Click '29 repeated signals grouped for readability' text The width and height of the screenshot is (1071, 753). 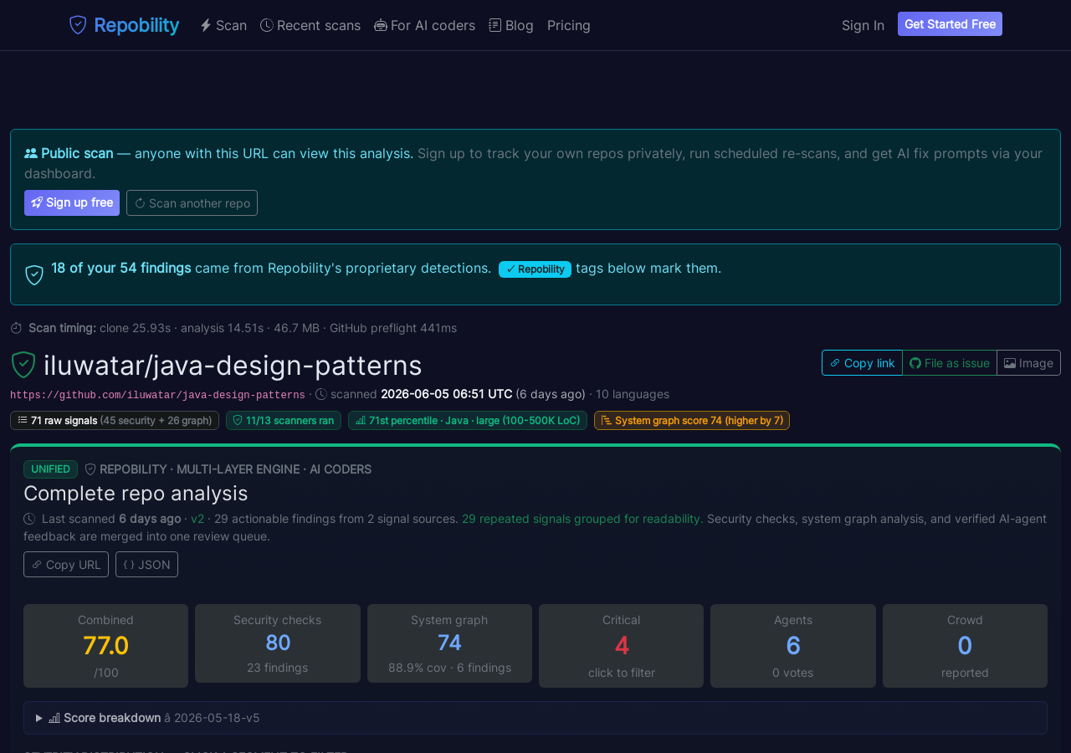[582, 519]
